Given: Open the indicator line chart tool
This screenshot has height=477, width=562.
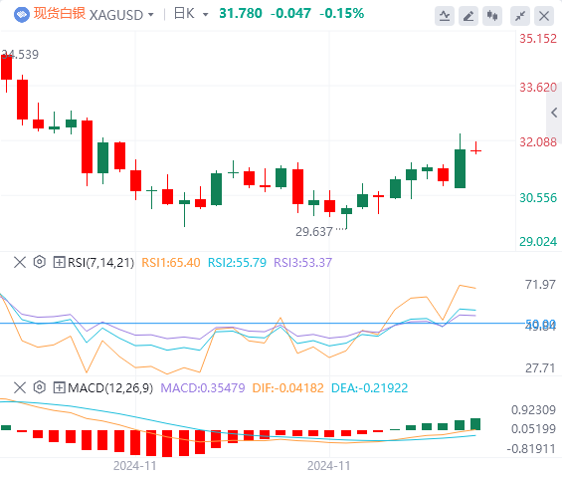Looking at the screenshot, I should pyautogui.click(x=445, y=16).
